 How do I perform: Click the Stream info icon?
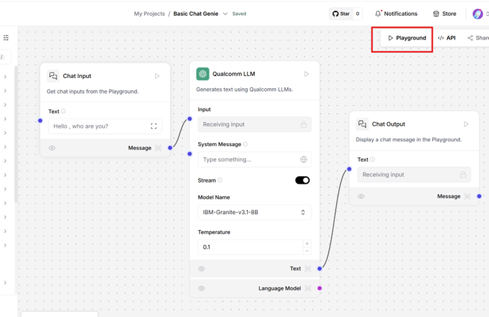[x=220, y=180]
